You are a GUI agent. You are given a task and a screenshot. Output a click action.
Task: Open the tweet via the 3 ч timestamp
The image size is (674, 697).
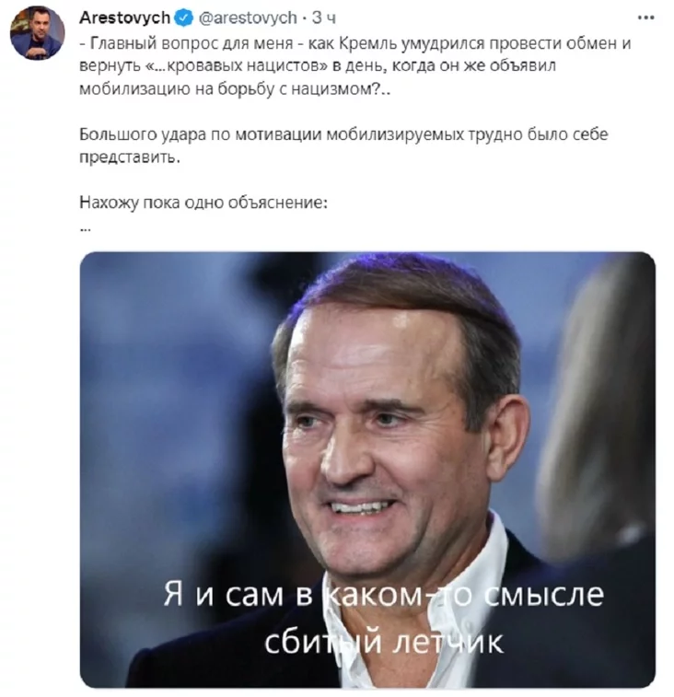(324, 17)
